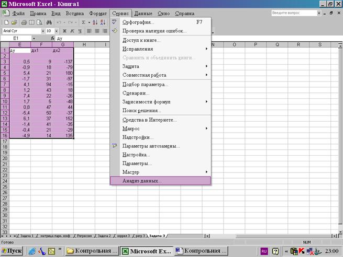Toggle italic formatting К button

point(72,31)
